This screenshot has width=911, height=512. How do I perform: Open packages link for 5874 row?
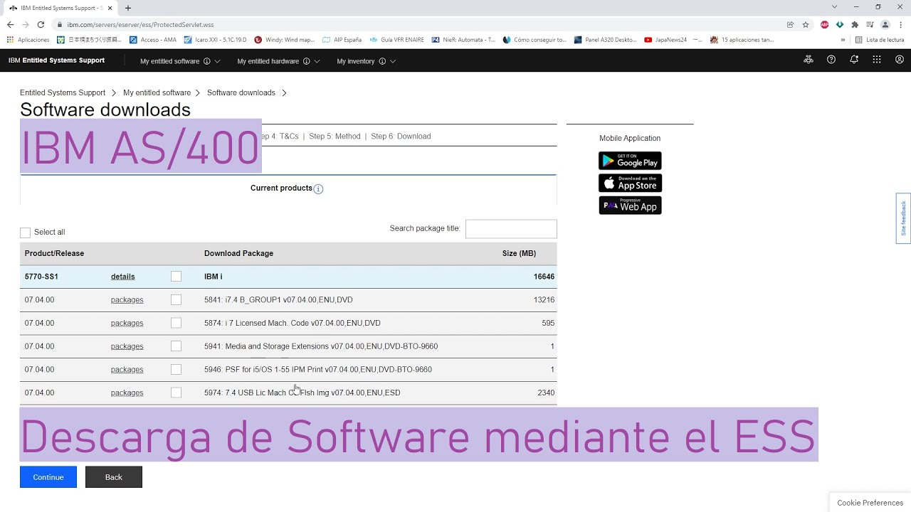[127, 323]
